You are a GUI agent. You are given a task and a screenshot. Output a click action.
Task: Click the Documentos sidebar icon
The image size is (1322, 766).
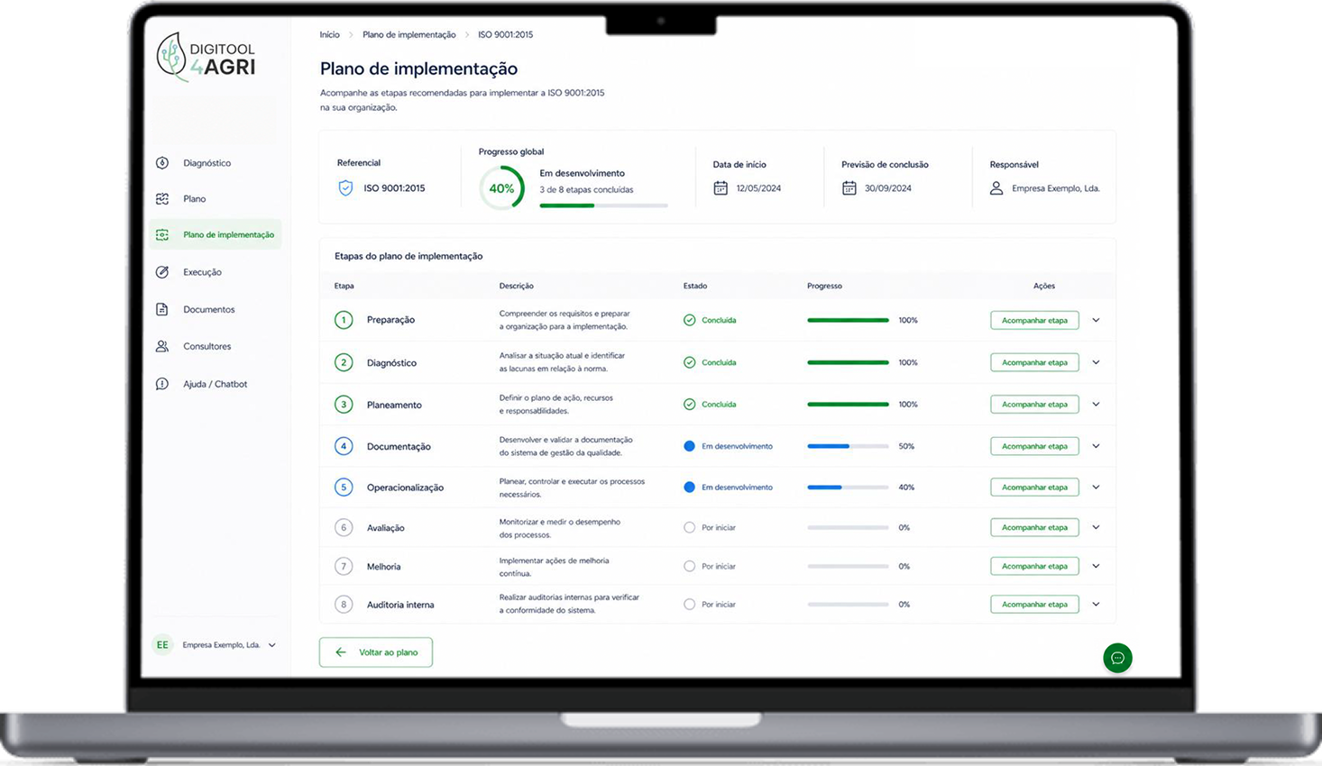point(162,309)
